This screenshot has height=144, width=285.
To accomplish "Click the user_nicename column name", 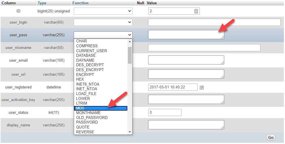I will (x=18, y=48).
